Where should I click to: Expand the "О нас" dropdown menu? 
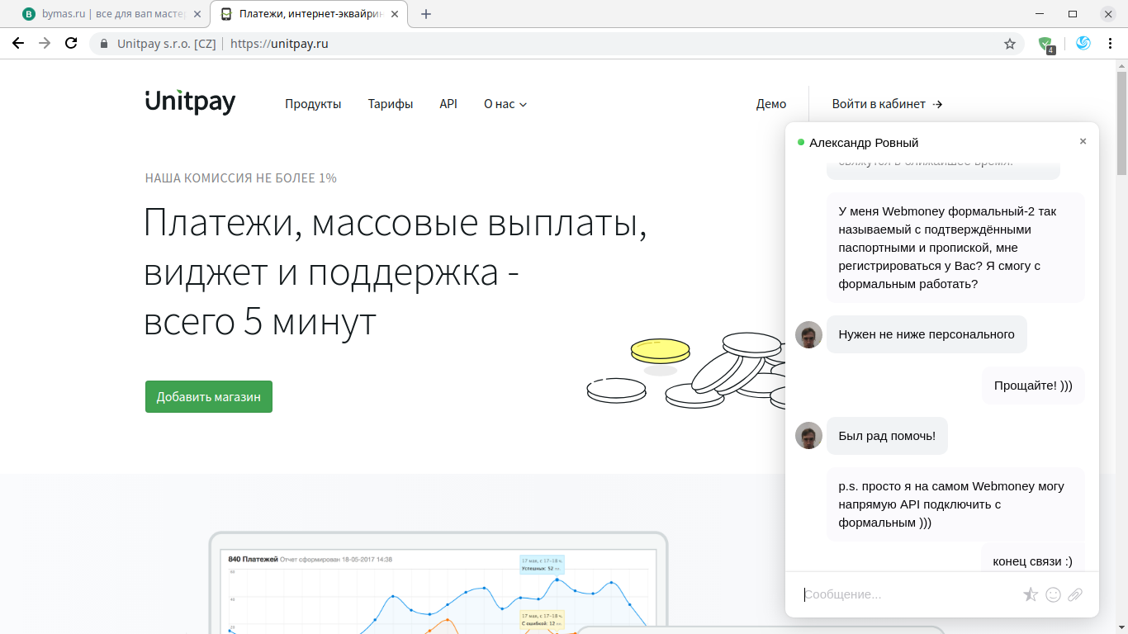[505, 104]
